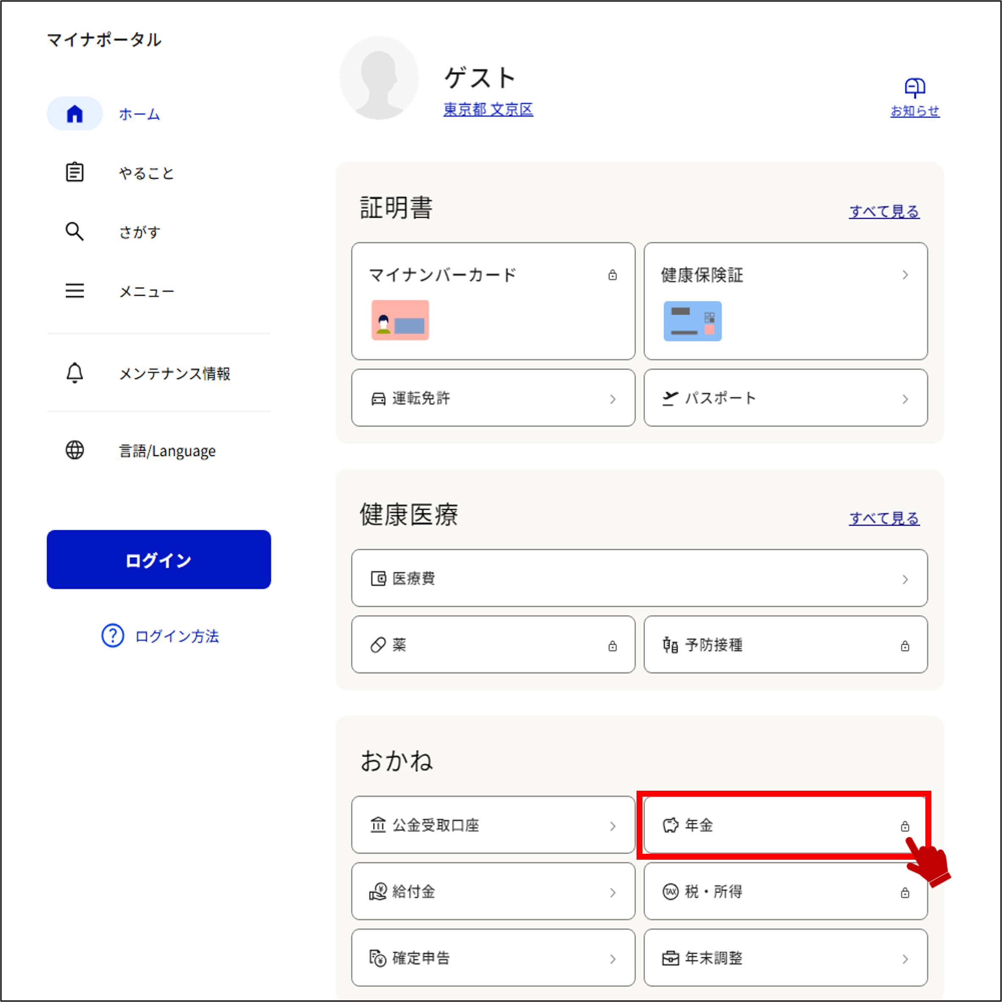1002x1002 pixels.
Task: Click the 税・所得 label
Action: click(x=714, y=891)
